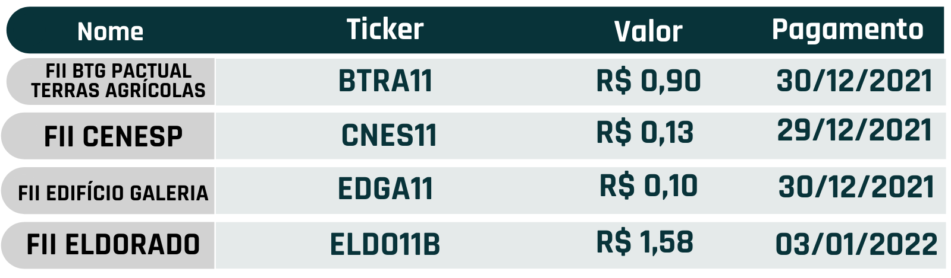The width and height of the screenshot is (951, 278).
Task: Click the R$ 0,10 value
Action: pos(649,186)
